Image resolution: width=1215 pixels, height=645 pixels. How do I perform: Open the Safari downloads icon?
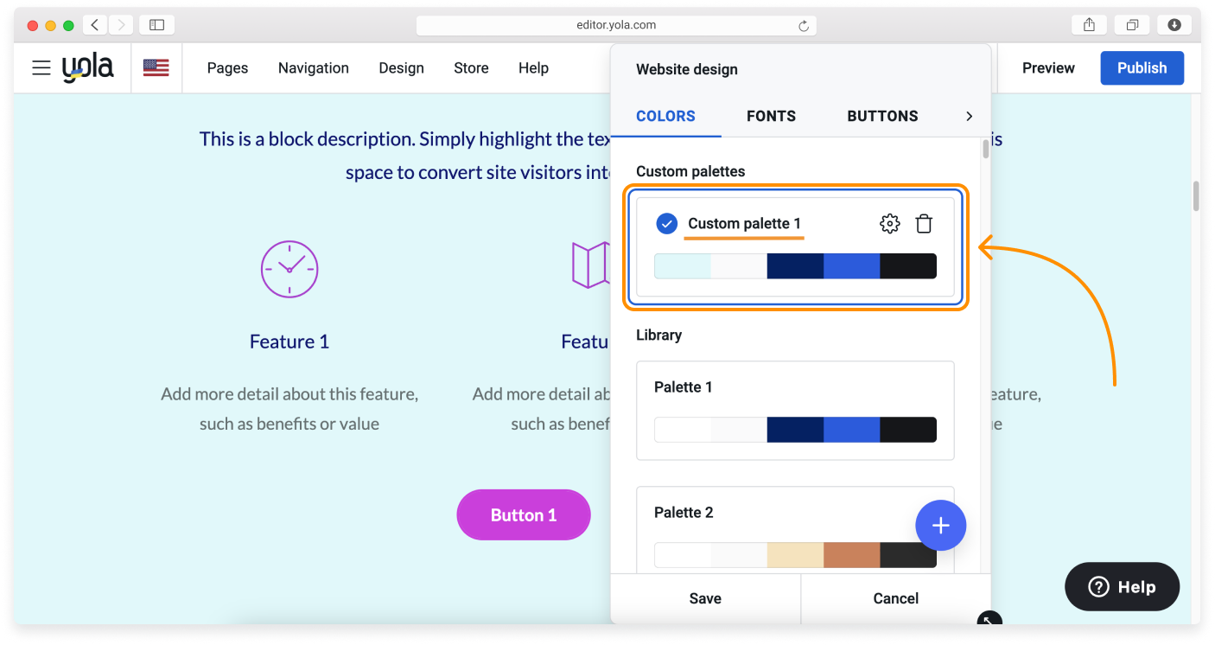(x=1174, y=25)
